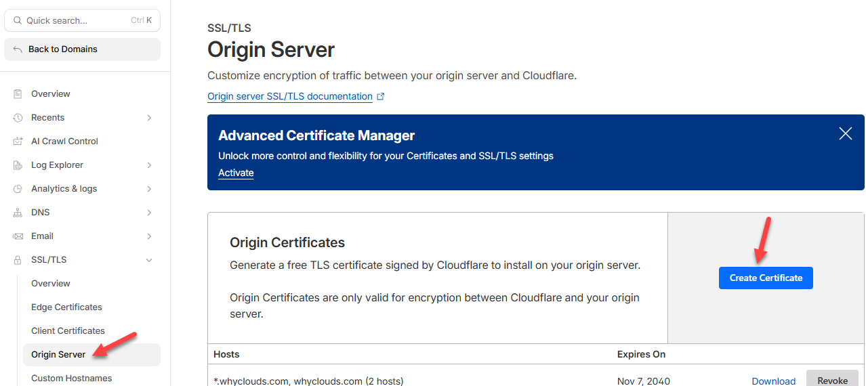Click the Expires On column header
This screenshot has height=386, width=866.
pos(641,355)
